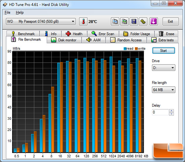The width and height of the screenshot is (185, 162).
Task: Click the HD Tune title bar app icon
Action: coord(5,5)
